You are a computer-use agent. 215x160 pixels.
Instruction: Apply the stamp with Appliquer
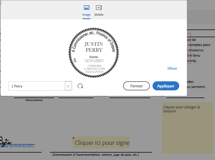[166, 86]
